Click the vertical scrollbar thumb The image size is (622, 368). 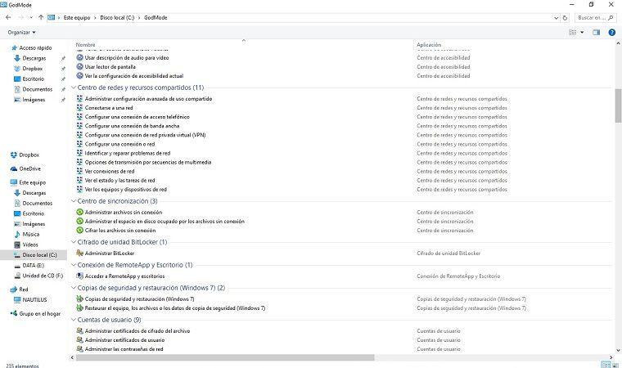[x=618, y=105]
